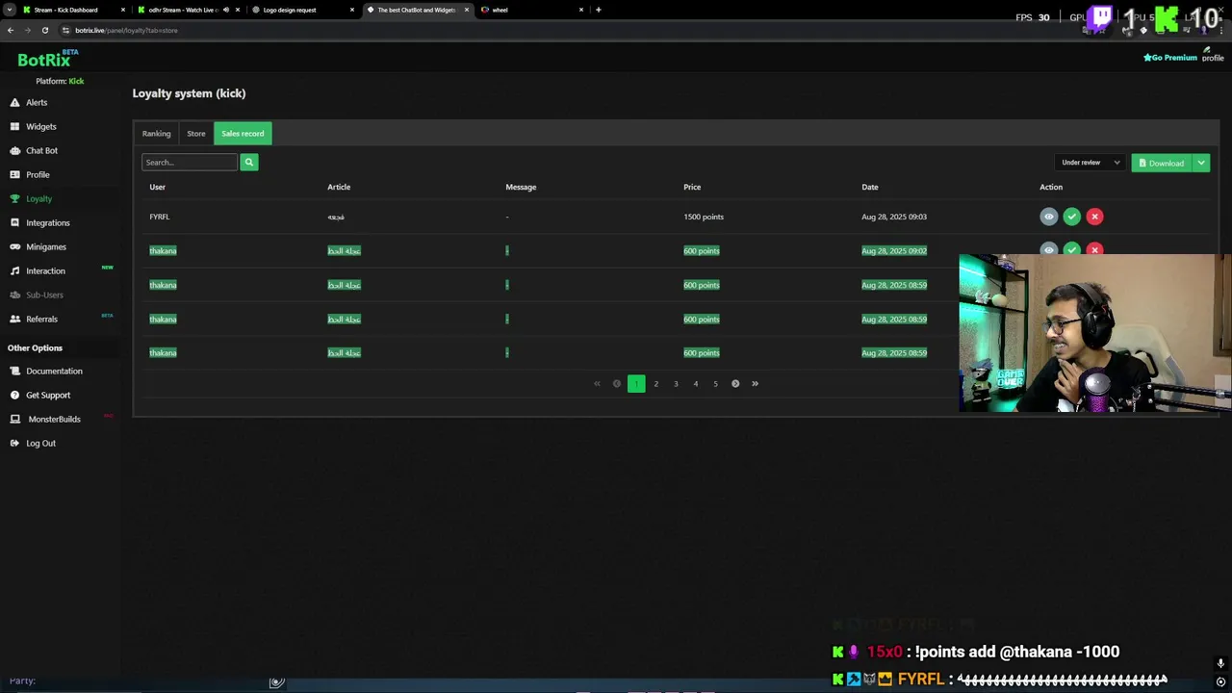Open Profile in the sidebar
This screenshot has width=1232, height=693.
(38, 174)
